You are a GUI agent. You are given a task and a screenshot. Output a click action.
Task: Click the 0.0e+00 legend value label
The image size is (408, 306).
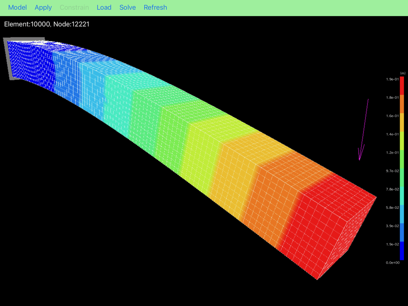pyautogui.click(x=392, y=263)
